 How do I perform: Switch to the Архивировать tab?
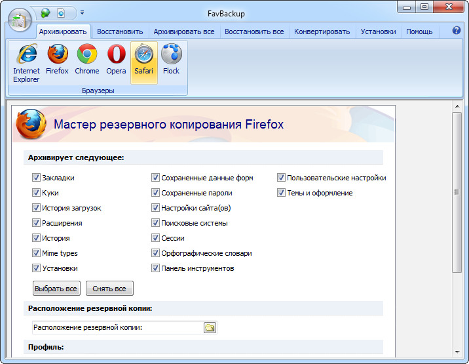(63, 31)
